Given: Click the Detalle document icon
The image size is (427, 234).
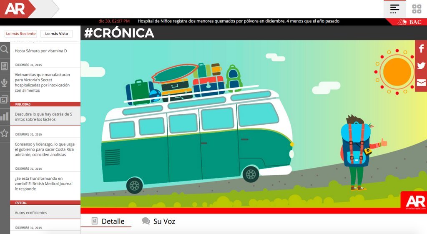Looking at the screenshot, I should coord(95,221).
